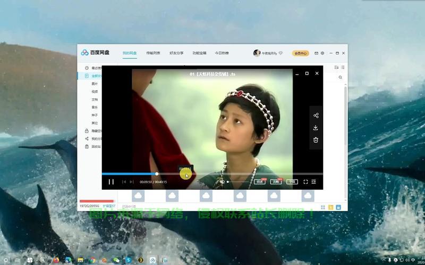Switch to 好友分享 tab
The image size is (425, 265).
(176, 54)
